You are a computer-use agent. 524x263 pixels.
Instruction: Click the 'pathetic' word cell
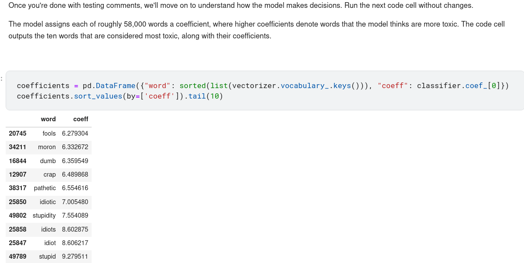click(45, 188)
